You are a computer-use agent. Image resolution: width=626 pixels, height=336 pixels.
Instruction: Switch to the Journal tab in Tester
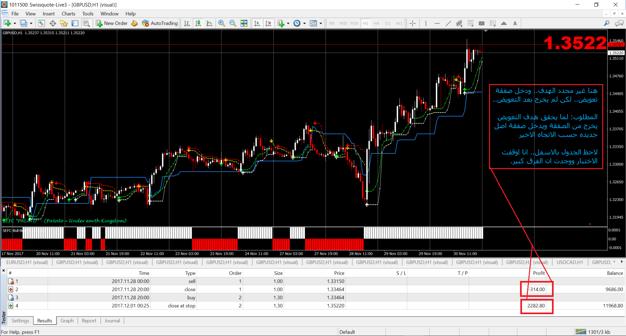[x=112, y=321]
